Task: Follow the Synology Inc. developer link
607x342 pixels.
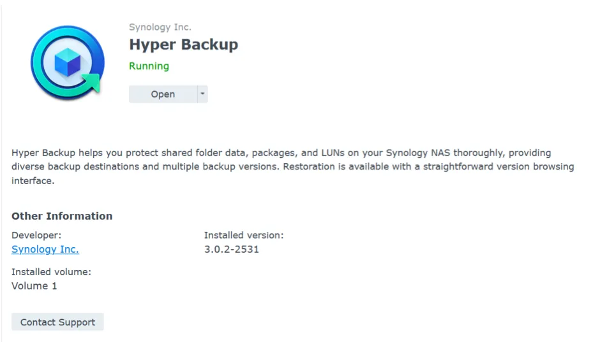Action: click(45, 249)
